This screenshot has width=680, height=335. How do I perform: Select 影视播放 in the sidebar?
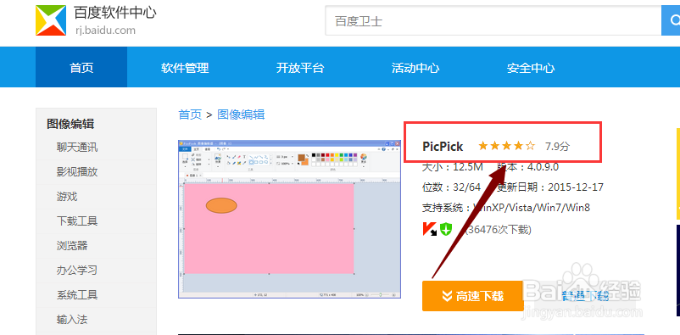tap(77, 172)
